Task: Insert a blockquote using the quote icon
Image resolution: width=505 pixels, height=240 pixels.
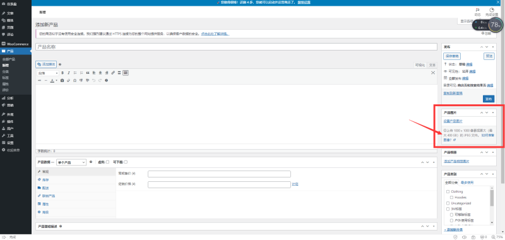Action: point(88,73)
